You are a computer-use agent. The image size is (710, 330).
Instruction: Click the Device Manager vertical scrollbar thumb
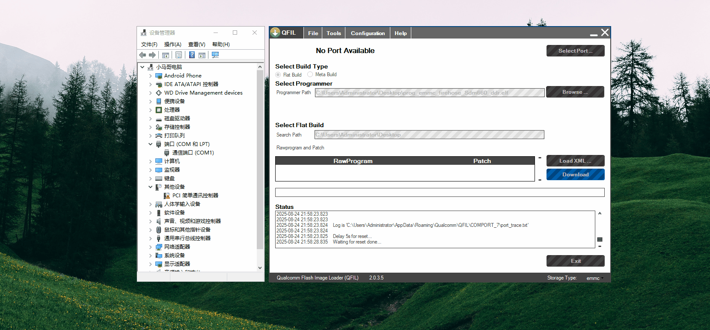pos(260,160)
